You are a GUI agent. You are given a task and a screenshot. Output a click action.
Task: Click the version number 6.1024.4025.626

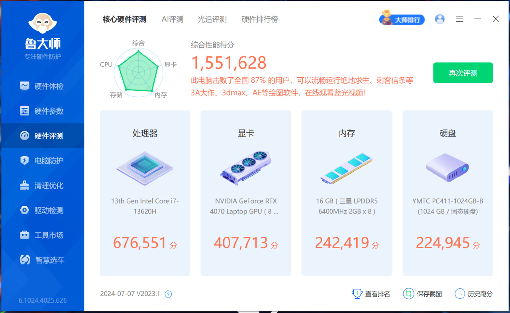(43, 300)
